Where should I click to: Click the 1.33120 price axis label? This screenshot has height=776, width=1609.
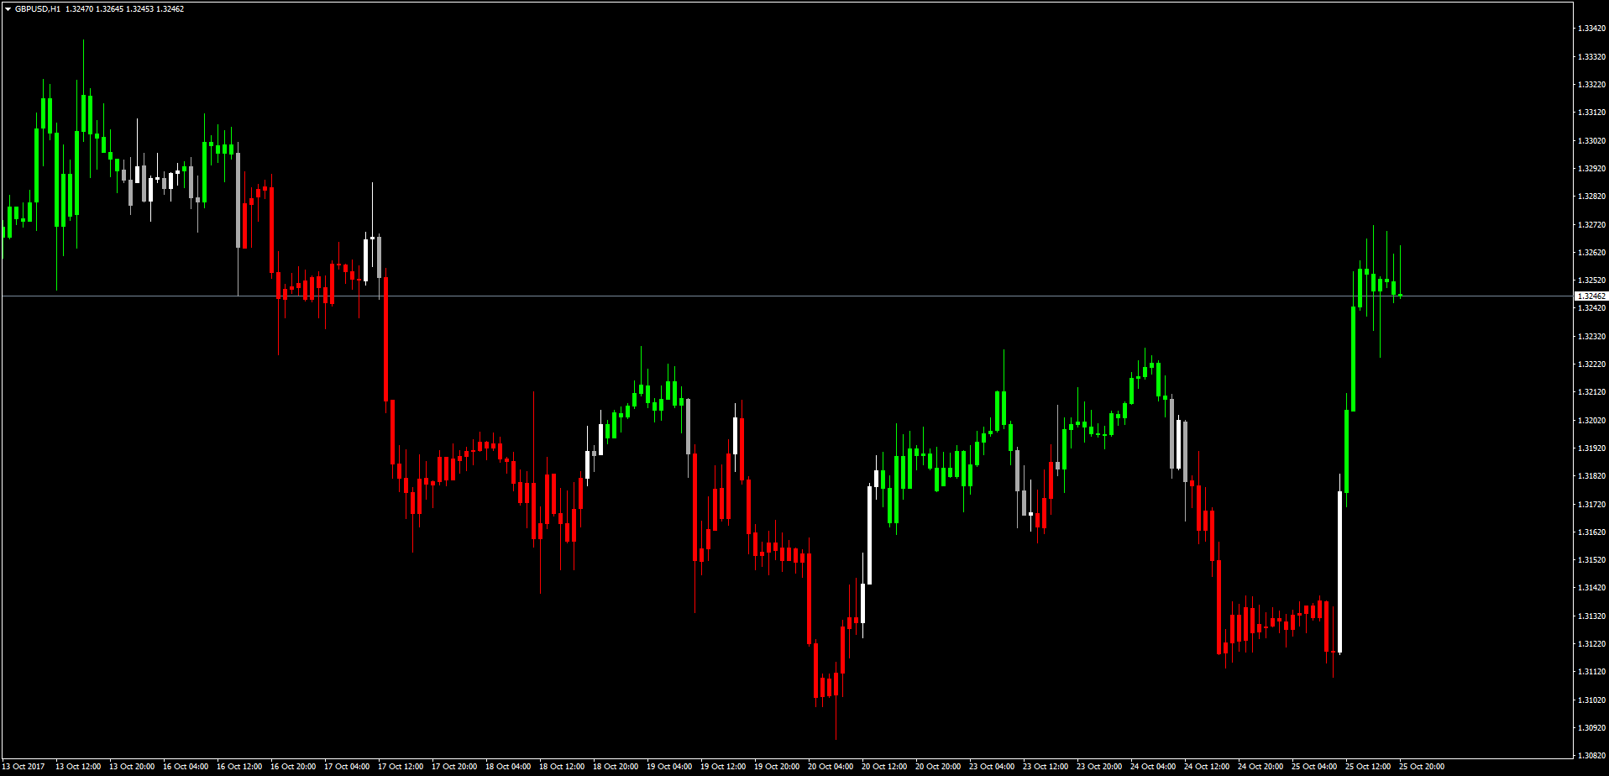click(1591, 113)
